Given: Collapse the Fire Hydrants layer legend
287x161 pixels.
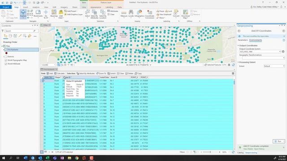Looking at the screenshot, I should pos(4,50).
